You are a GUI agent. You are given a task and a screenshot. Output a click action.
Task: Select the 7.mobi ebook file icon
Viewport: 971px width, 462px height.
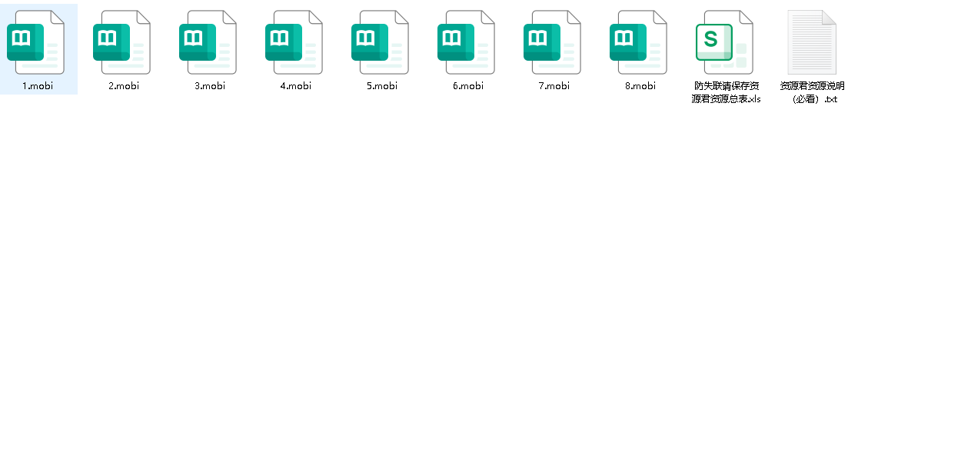click(x=553, y=42)
